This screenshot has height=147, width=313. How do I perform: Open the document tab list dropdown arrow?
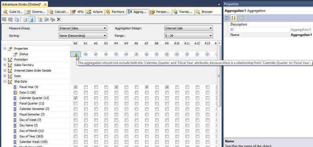pos(219,4)
